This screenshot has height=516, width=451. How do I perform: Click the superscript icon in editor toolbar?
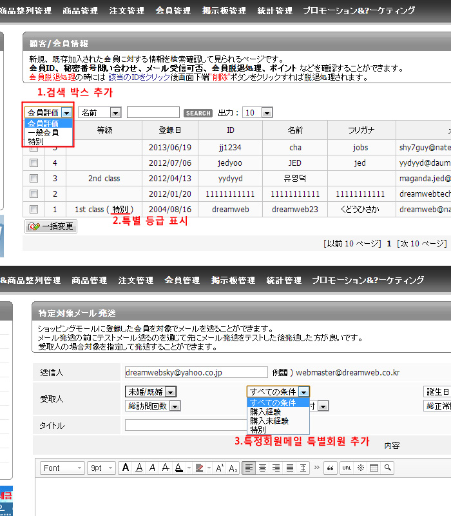[x=220, y=468]
